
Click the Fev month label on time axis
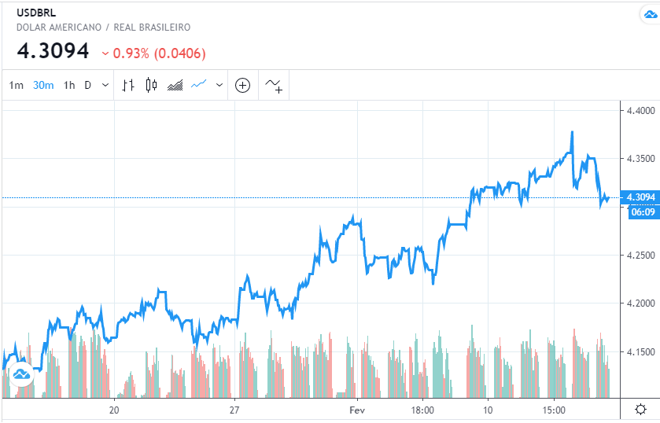357,410
